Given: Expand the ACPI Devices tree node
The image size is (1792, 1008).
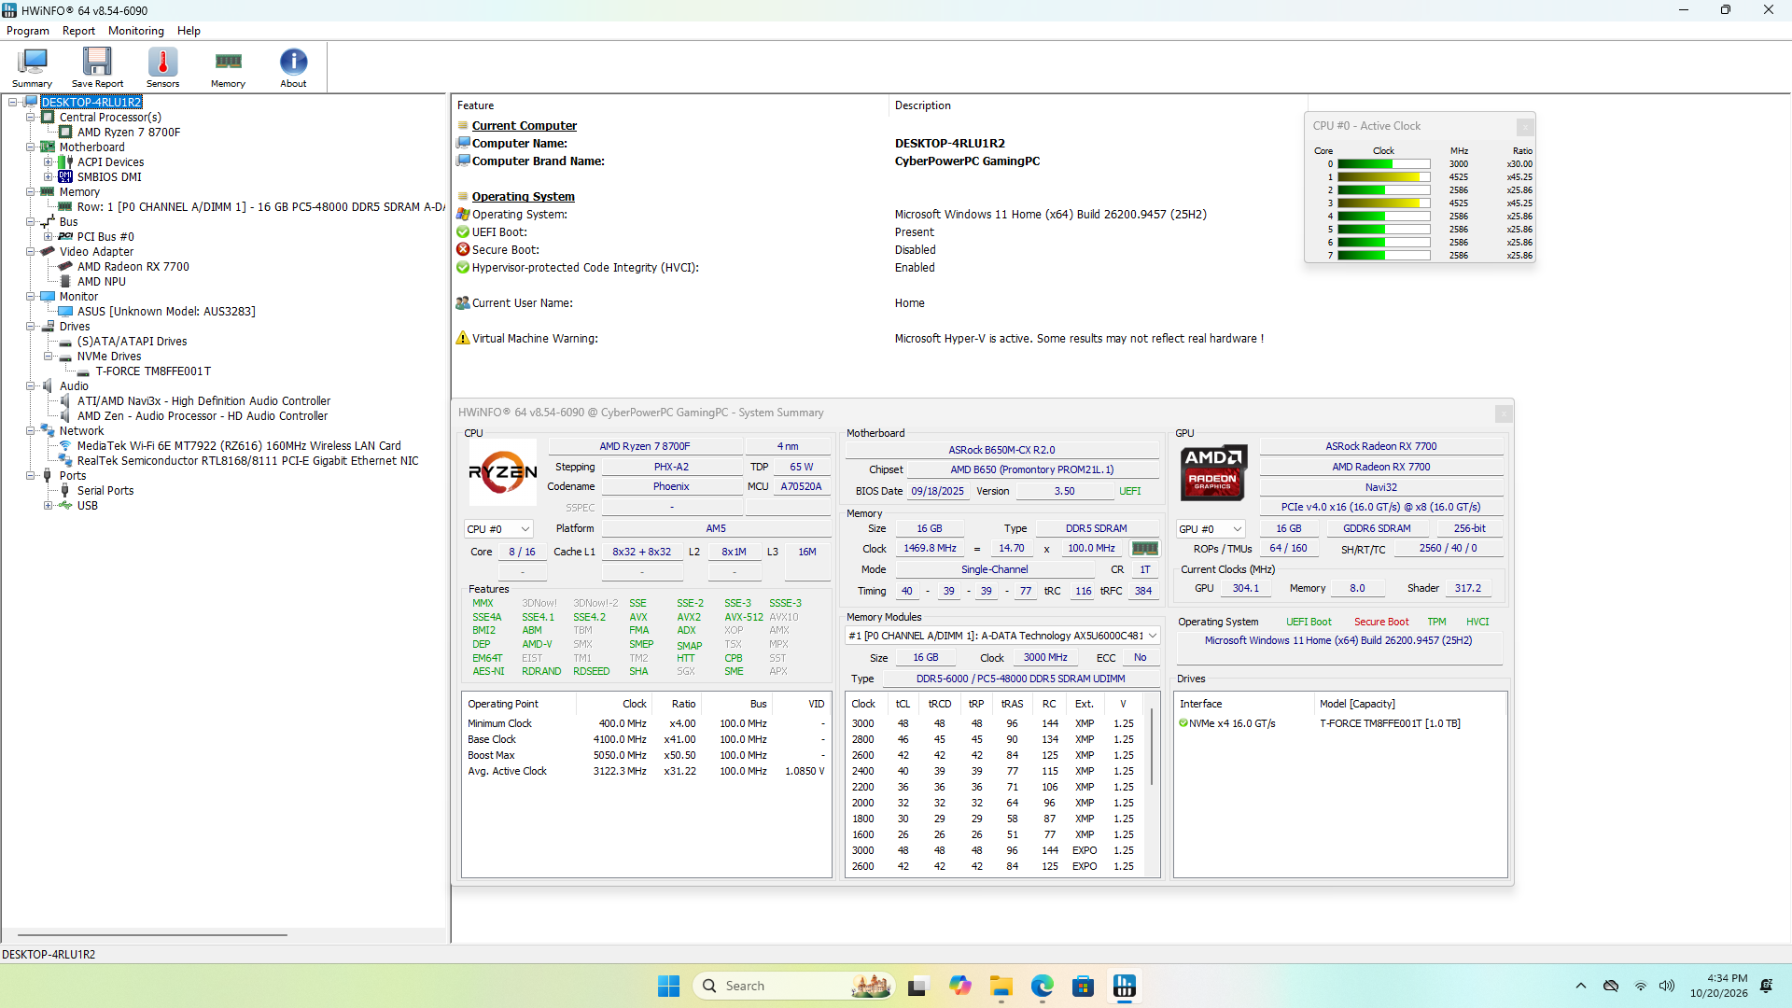Looking at the screenshot, I should pyautogui.click(x=49, y=162).
